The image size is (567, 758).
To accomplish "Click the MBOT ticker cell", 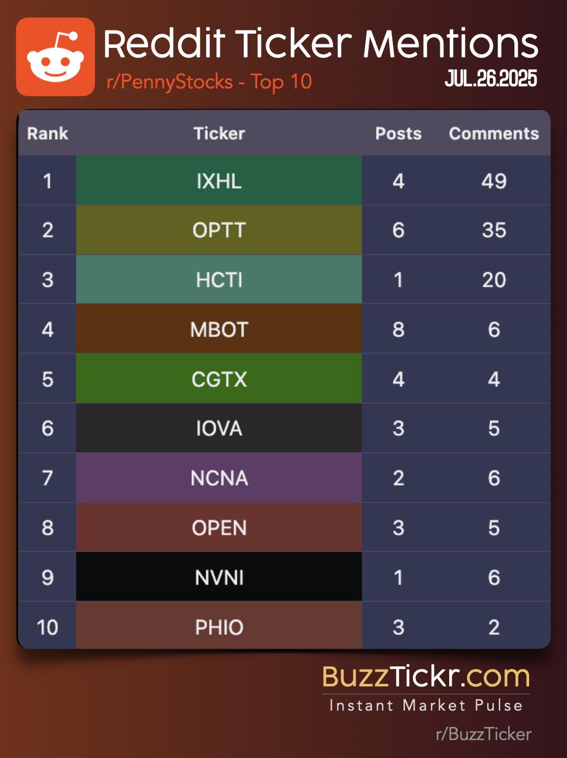I will [219, 329].
